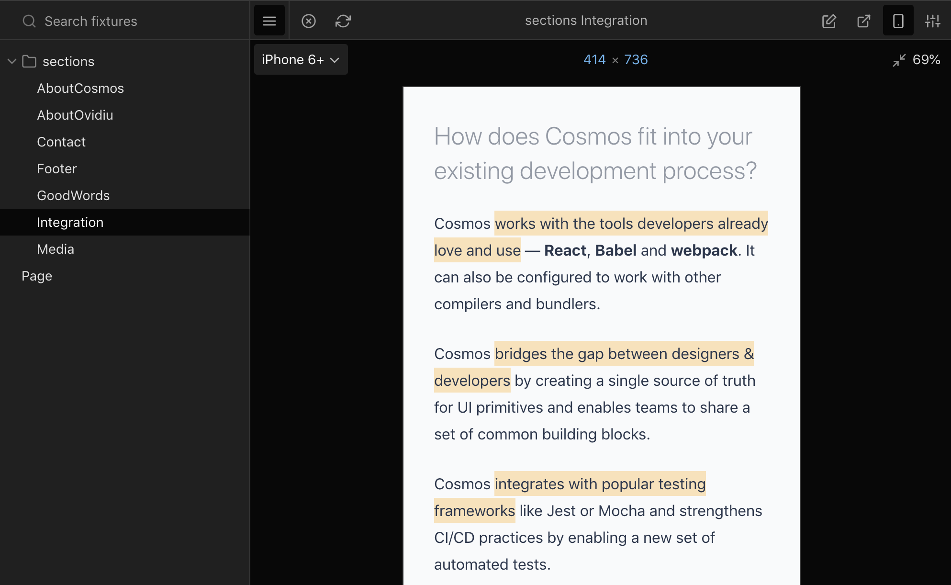Open the fixture source edit icon

(829, 21)
